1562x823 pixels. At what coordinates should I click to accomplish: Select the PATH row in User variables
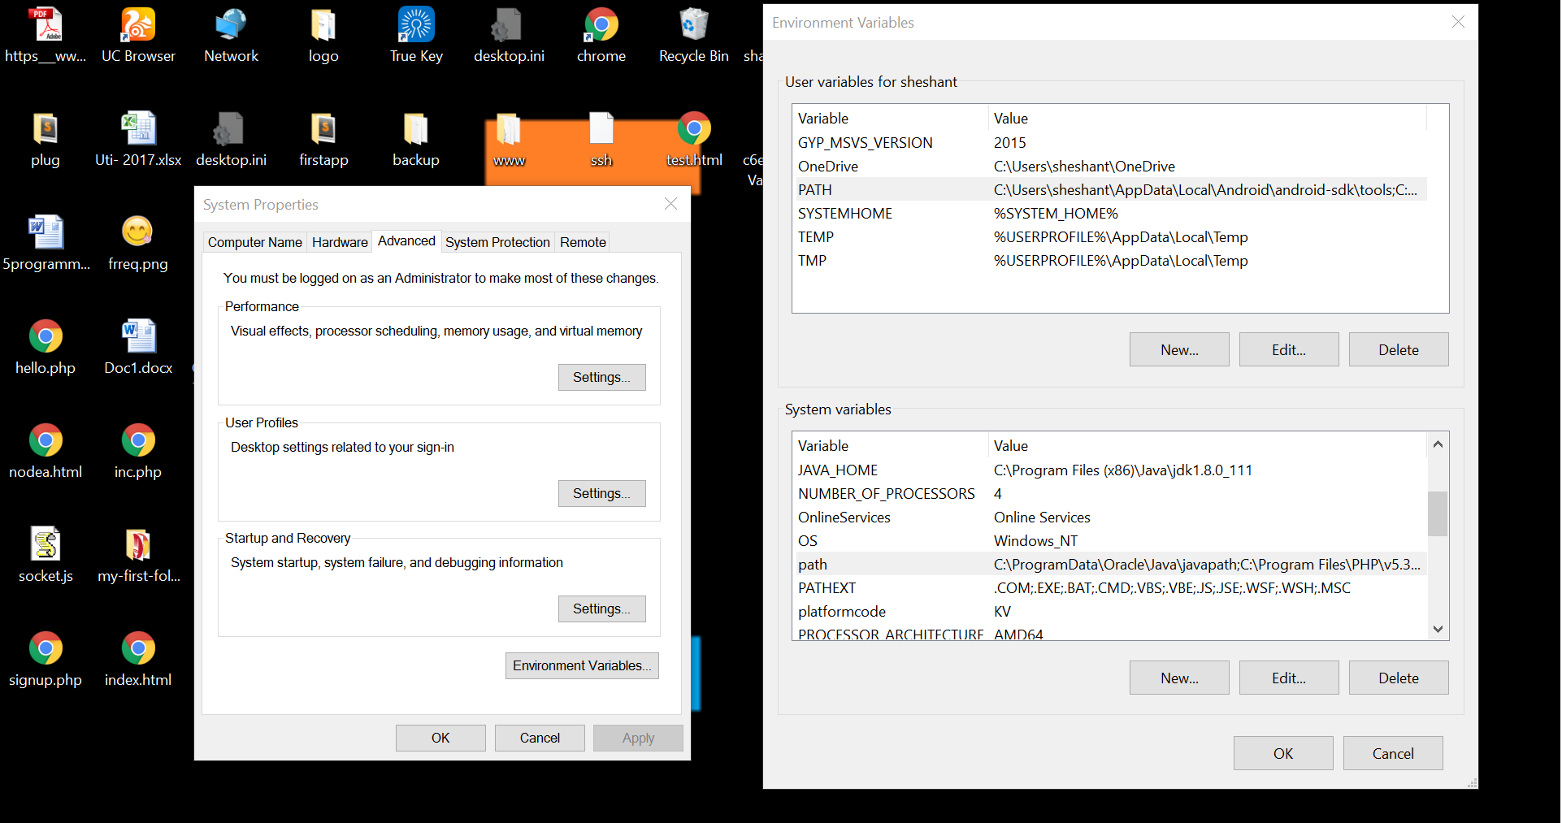coord(1110,189)
